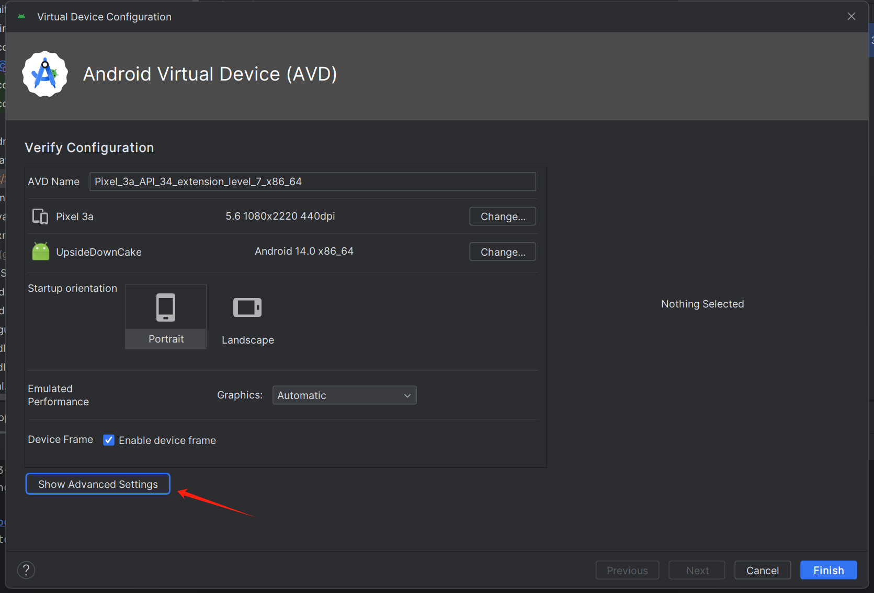874x593 pixels.
Task: Open help with the question mark icon
Action: (x=26, y=570)
